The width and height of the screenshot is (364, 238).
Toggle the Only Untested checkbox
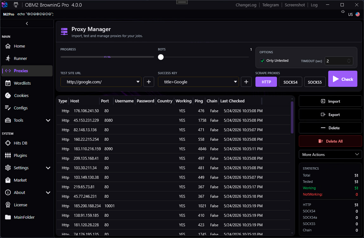point(262,61)
